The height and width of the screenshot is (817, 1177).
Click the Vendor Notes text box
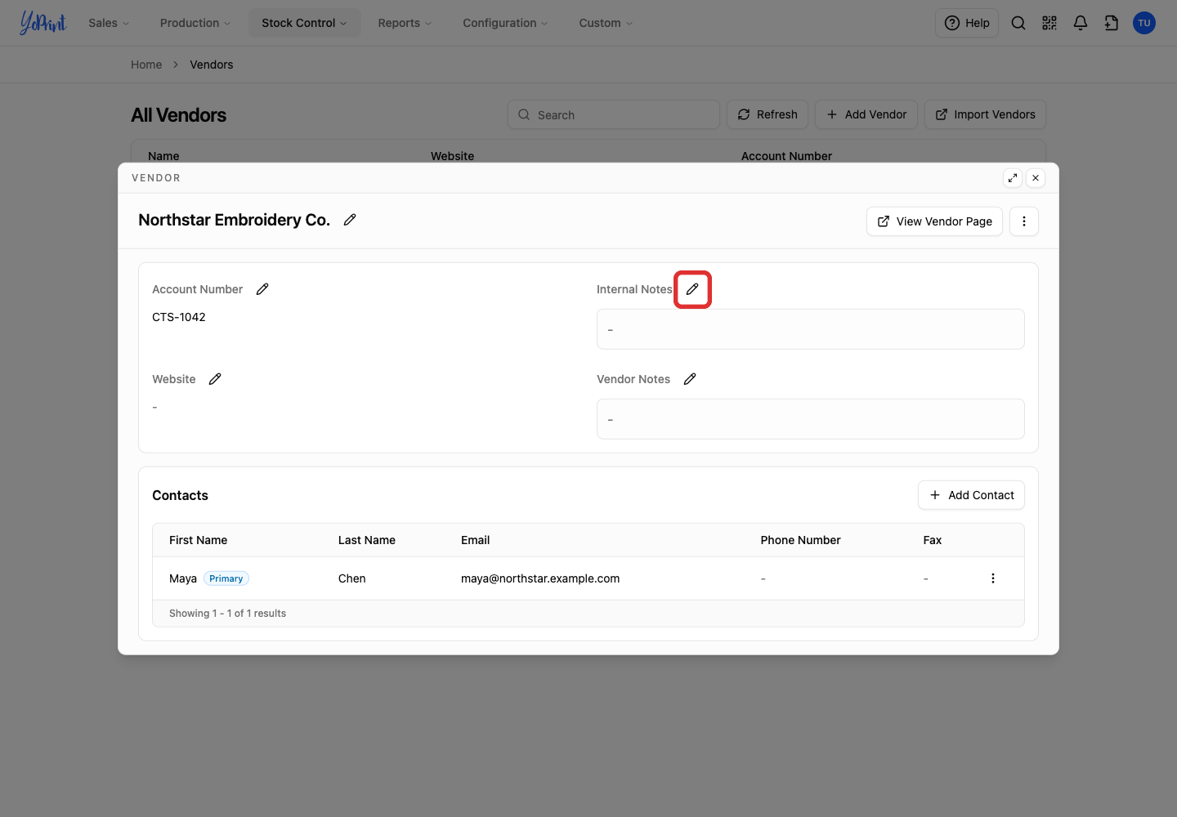pos(810,419)
